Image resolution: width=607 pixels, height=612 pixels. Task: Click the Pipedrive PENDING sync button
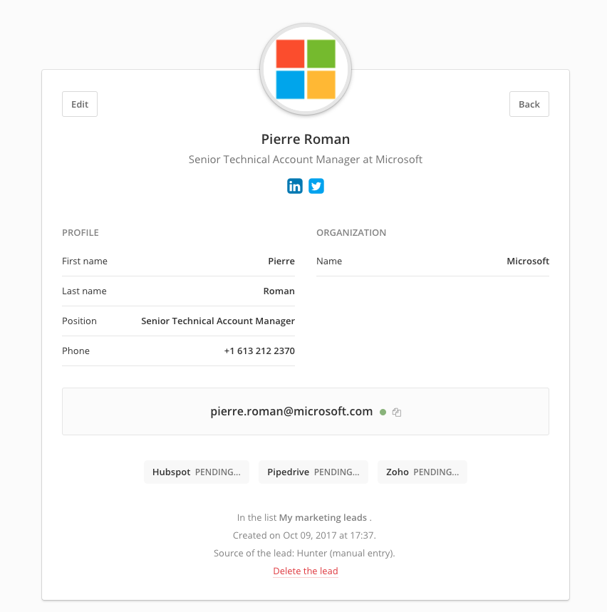tap(313, 472)
